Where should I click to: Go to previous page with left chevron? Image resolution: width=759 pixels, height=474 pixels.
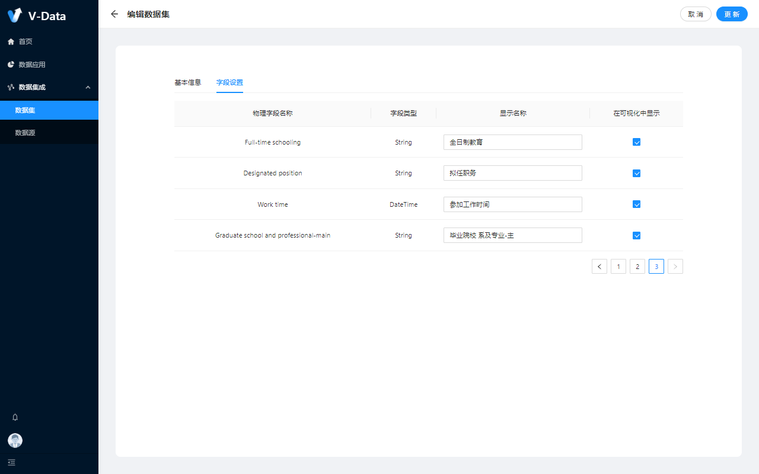[x=599, y=267]
